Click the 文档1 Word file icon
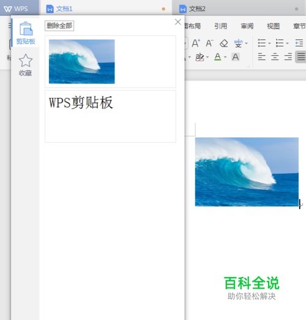Image resolution: width=306 pixels, height=320 pixels. tap(50, 9)
